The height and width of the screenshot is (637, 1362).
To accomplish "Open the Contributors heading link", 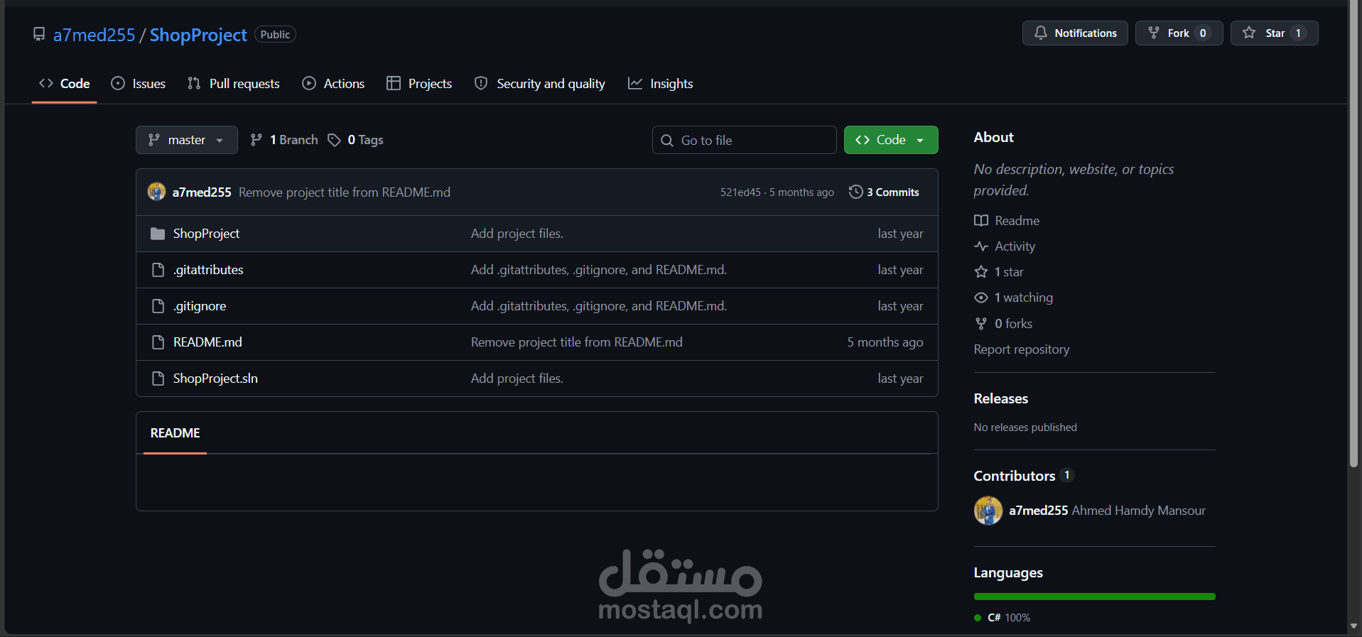I will pos(1024,476).
